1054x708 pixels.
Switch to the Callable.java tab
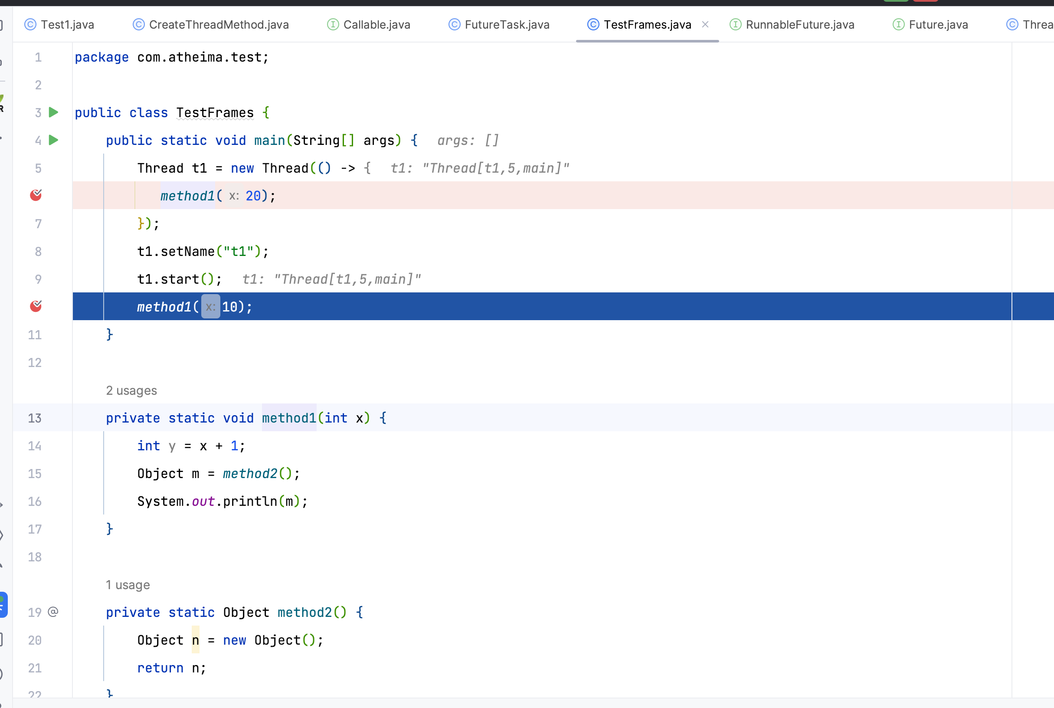(369, 24)
